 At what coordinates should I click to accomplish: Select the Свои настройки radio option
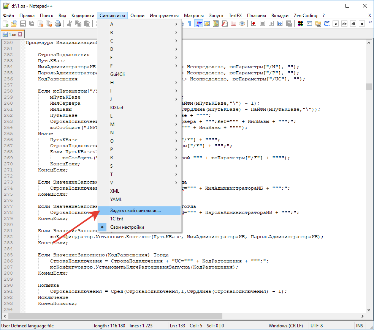tap(127, 227)
